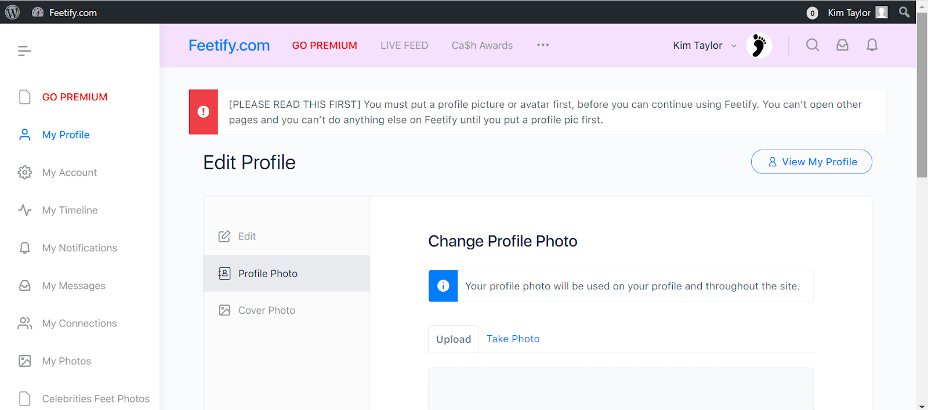Expand the Kim Taylor user dropdown

[x=705, y=45]
